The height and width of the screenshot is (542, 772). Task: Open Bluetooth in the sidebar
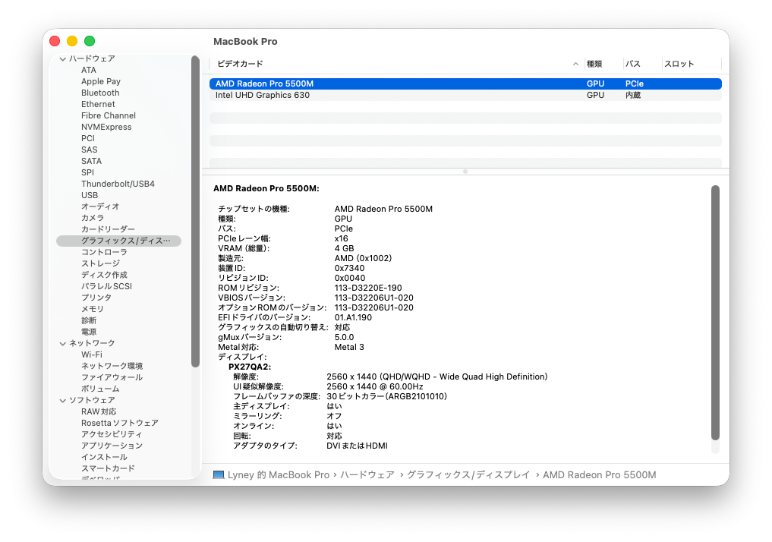tap(100, 93)
